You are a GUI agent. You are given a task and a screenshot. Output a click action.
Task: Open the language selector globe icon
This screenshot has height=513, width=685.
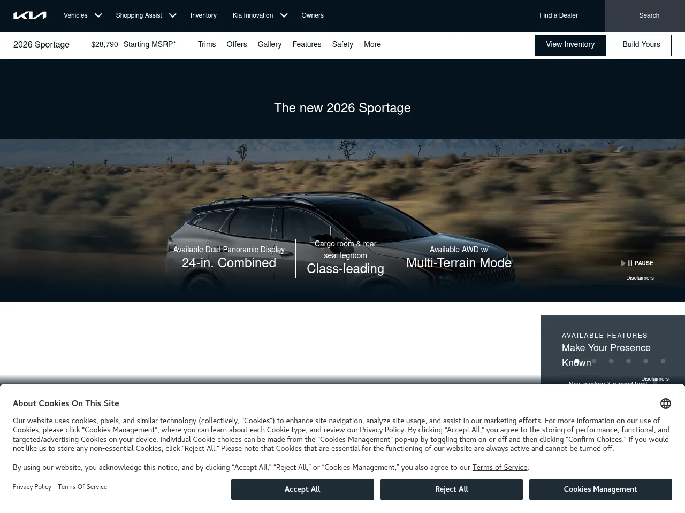tap(666, 403)
